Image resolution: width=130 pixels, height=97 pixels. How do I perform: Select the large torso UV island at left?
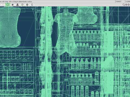[x=10, y=27]
